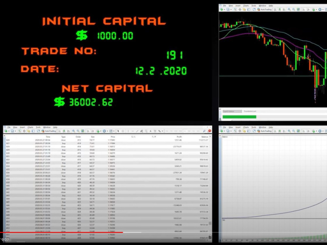Click New Chart icon in trade list window

pos(6,131)
